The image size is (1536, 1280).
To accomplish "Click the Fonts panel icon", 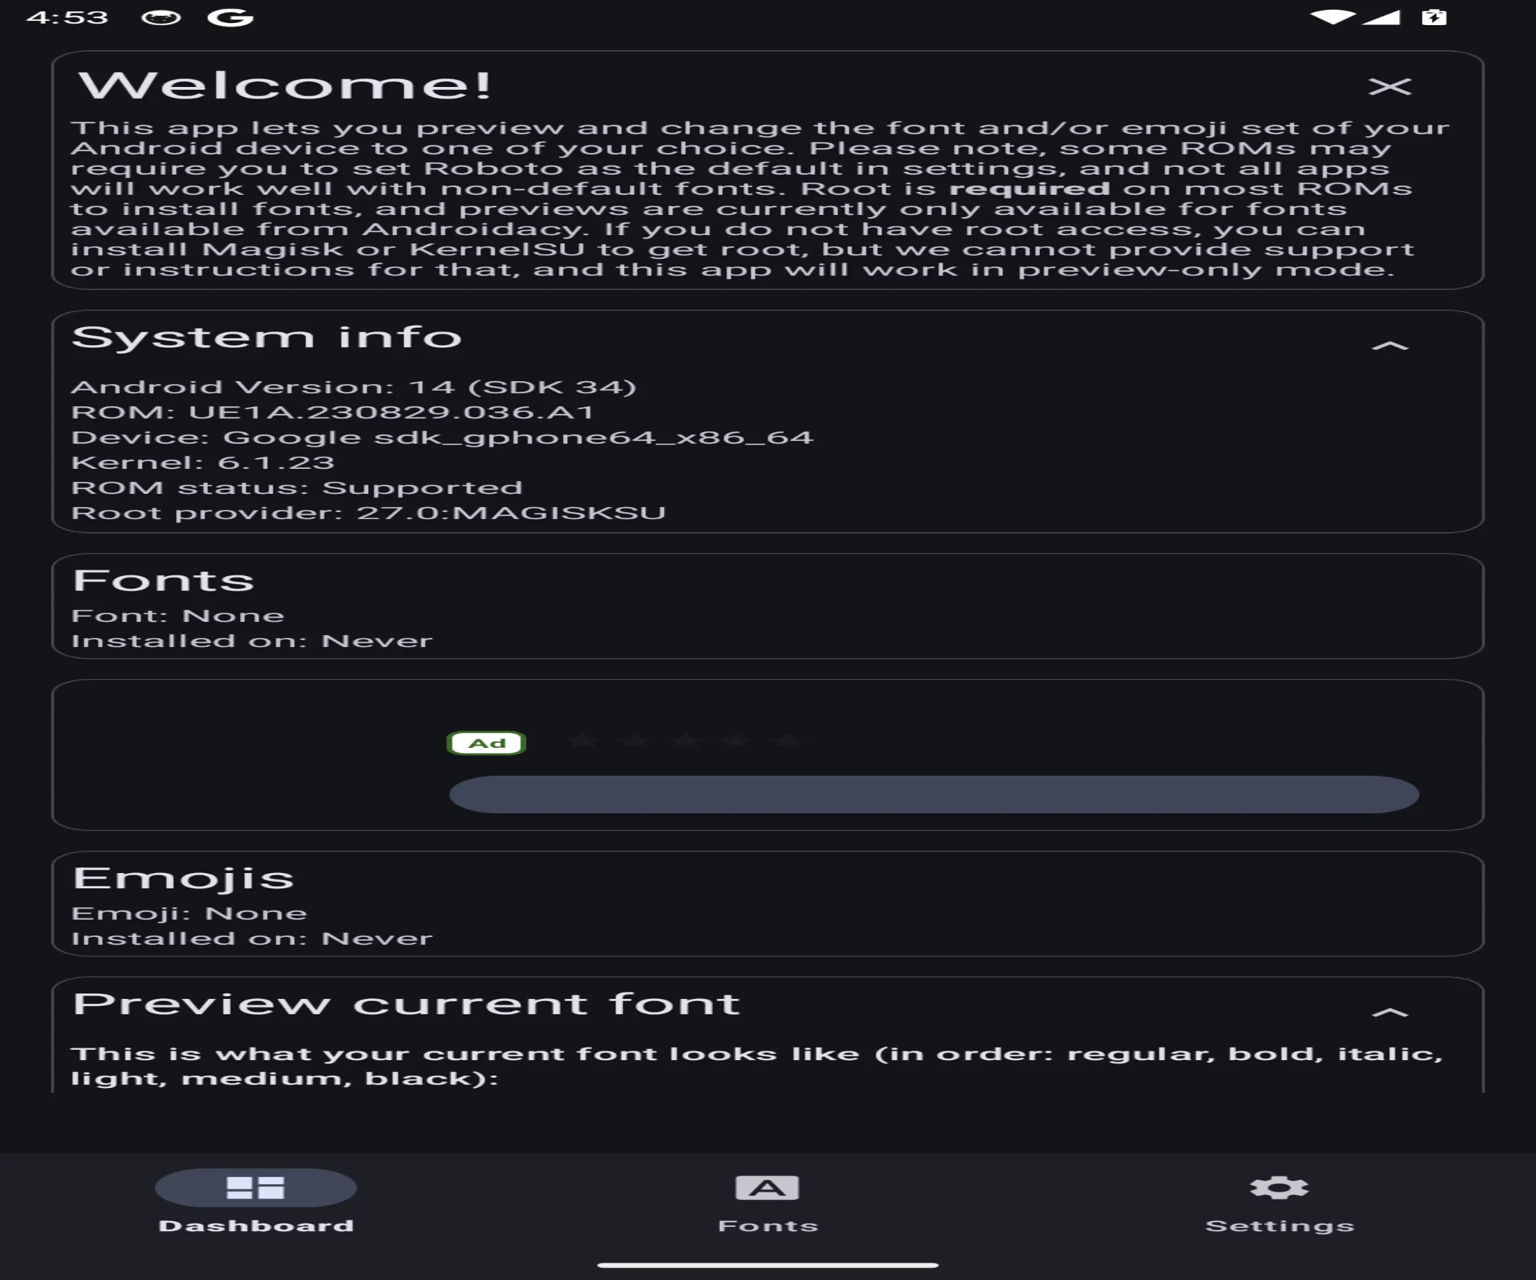I will point(767,1187).
